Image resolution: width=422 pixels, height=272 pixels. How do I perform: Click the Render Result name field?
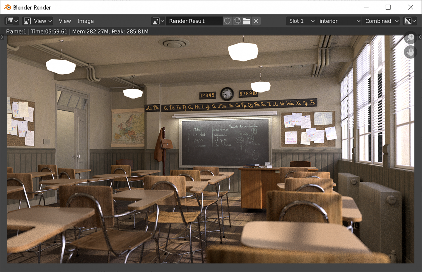pyautogui.click(x=193, y=21)
